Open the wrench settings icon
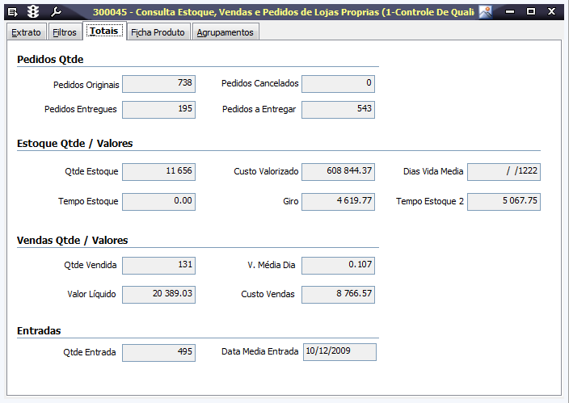The height and width of the screenshot is (403, 569). click(x=56, y=12)
